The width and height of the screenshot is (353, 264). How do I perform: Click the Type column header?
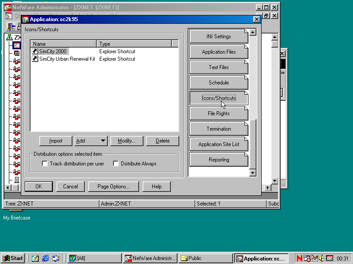click(134, 44)
